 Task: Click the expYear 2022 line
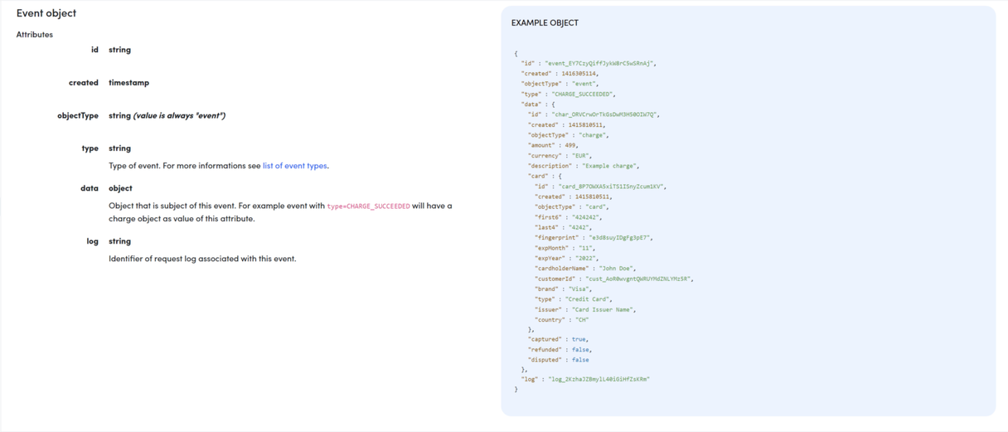coord(568,258)
